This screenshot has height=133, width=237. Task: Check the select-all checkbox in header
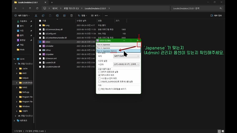point(40,21)
